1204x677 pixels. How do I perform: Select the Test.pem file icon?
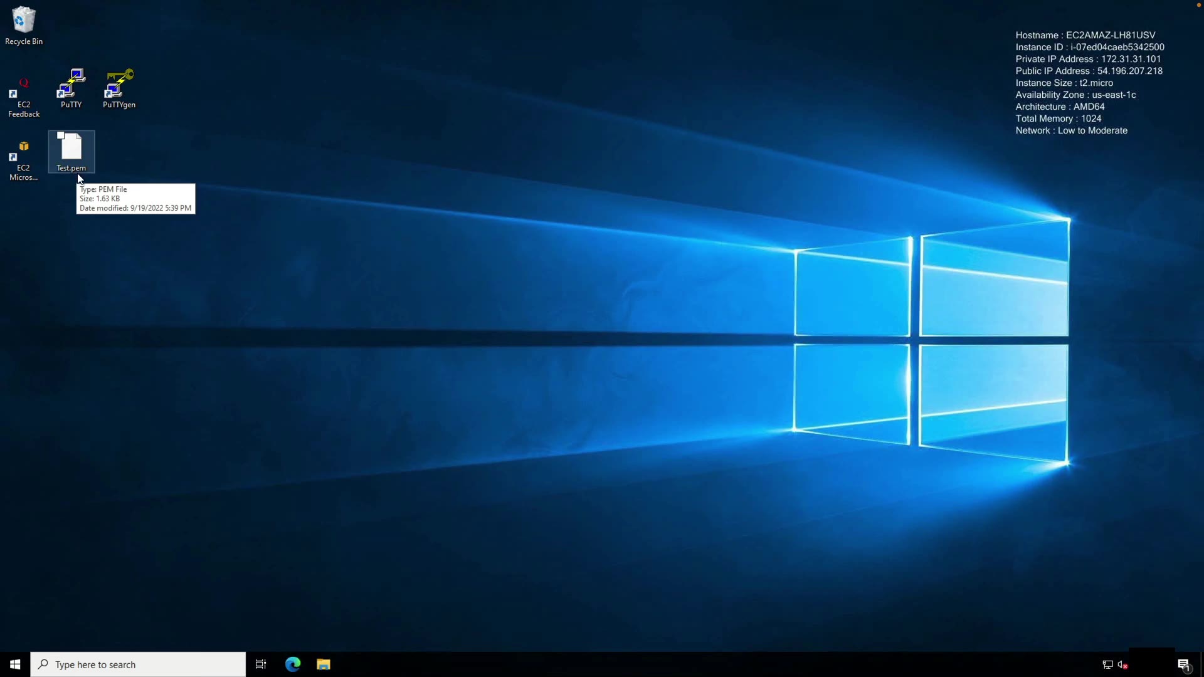point(71,147)
